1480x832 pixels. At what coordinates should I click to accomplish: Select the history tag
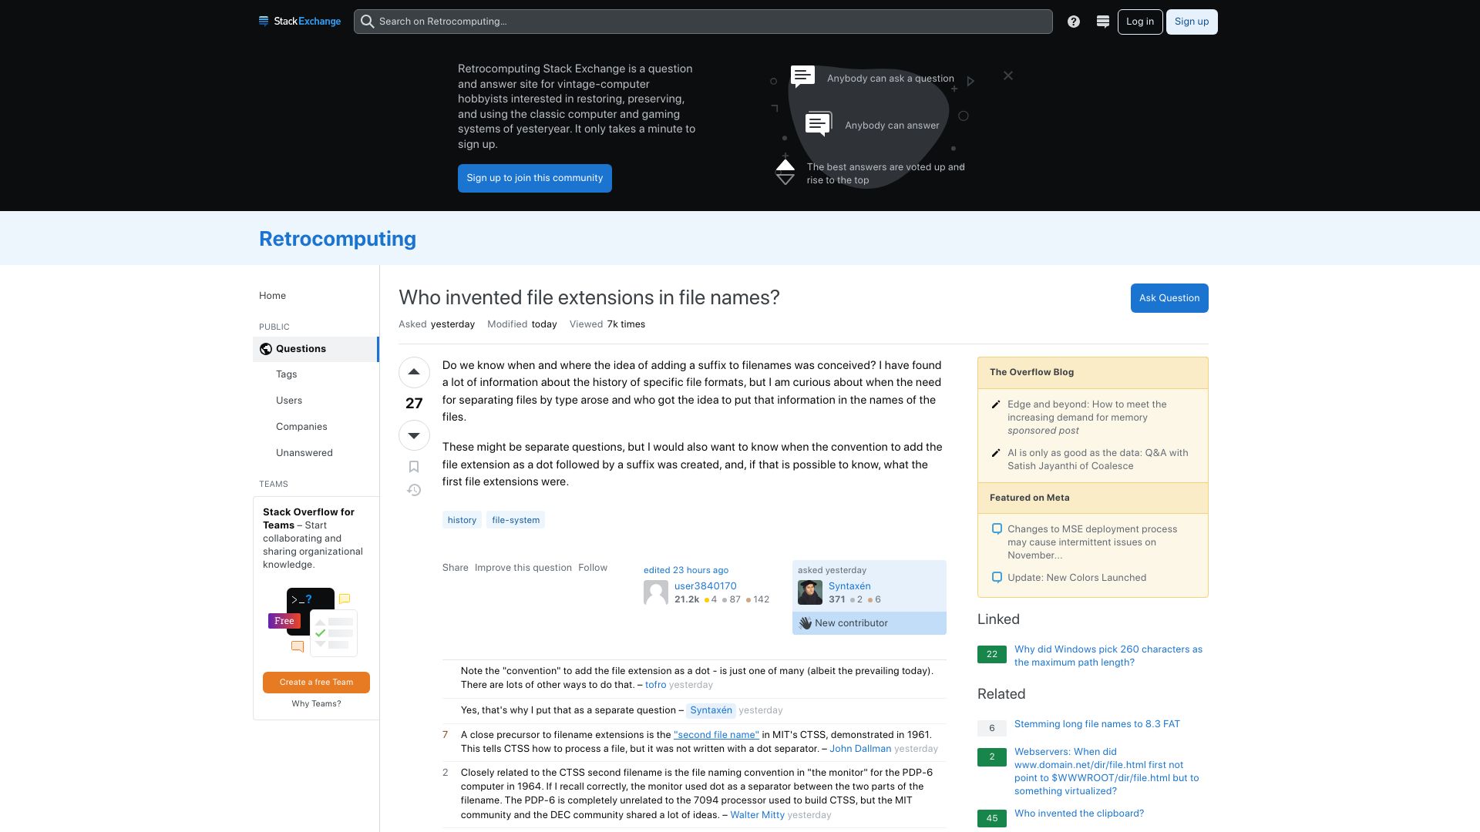click(x=462, y=520)
